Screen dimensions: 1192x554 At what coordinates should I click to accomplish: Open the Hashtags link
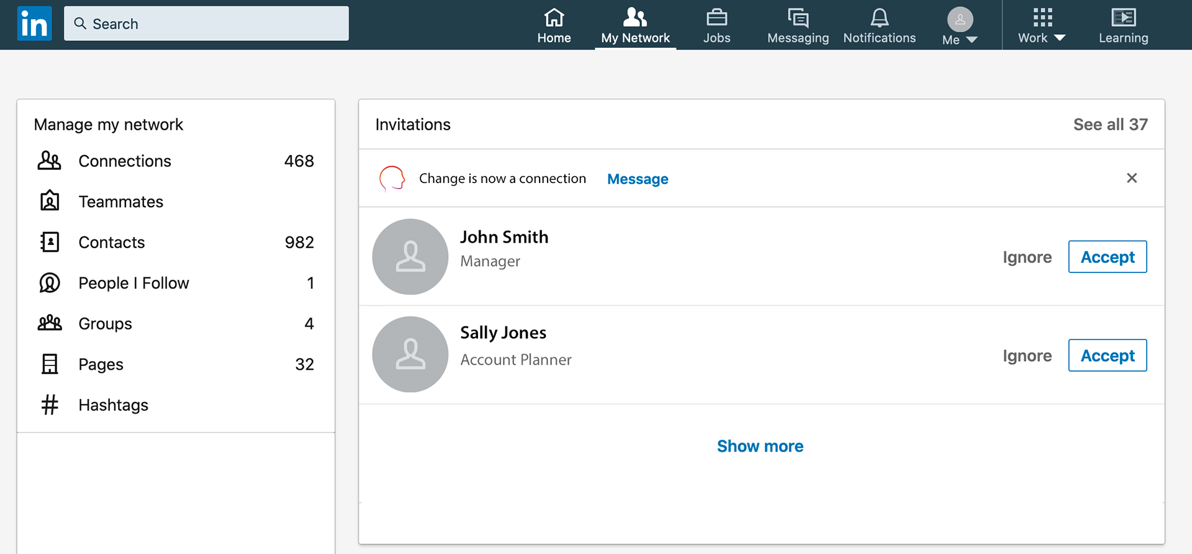[x=113, y=405]
